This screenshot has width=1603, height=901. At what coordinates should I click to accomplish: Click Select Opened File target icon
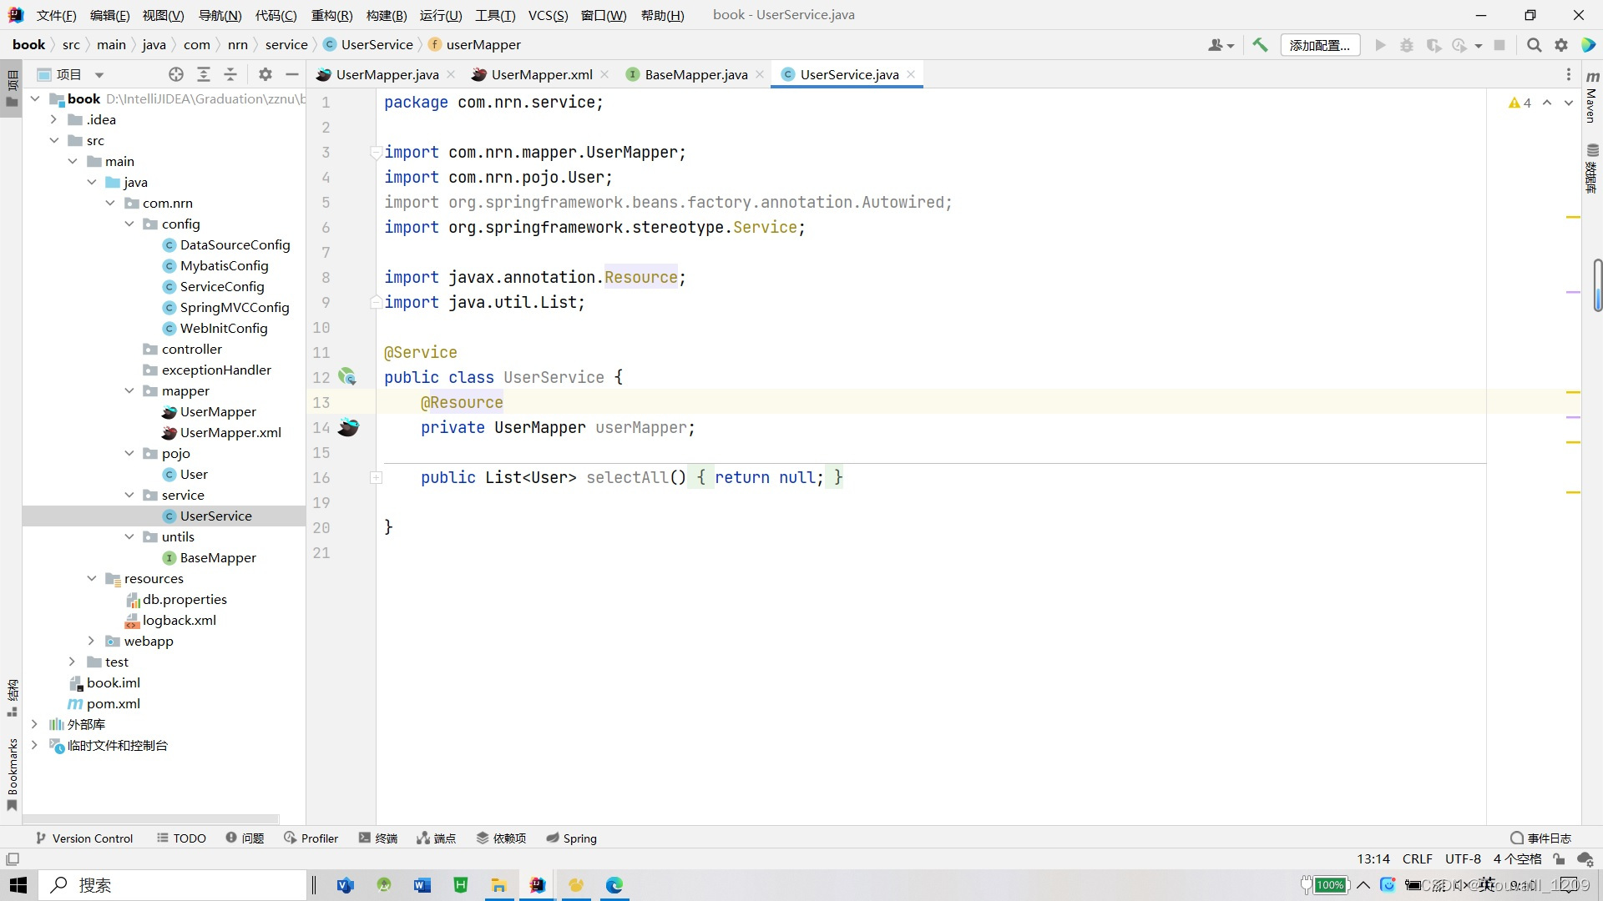176,74
